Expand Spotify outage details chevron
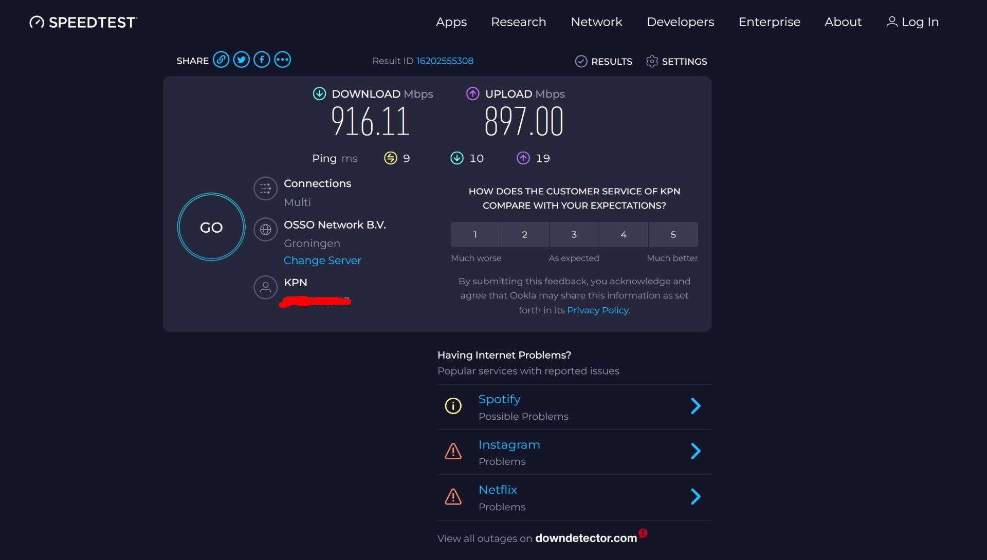987x560 pixels. tap(695, 406)
